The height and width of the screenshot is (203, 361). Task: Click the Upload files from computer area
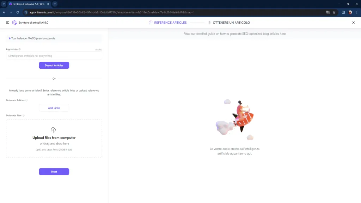[54, 139]
